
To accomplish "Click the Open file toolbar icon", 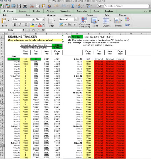I will coord(14,6).
